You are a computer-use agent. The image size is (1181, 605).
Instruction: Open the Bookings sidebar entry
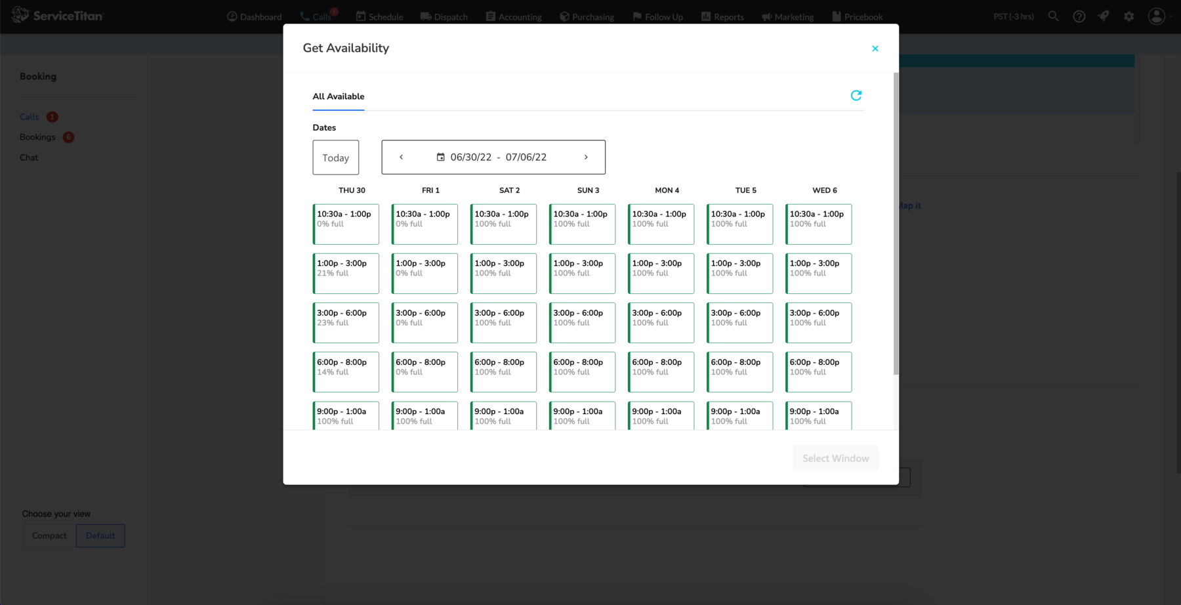point(37,137)
